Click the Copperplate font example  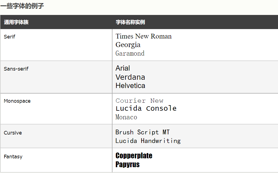point(134,156)
